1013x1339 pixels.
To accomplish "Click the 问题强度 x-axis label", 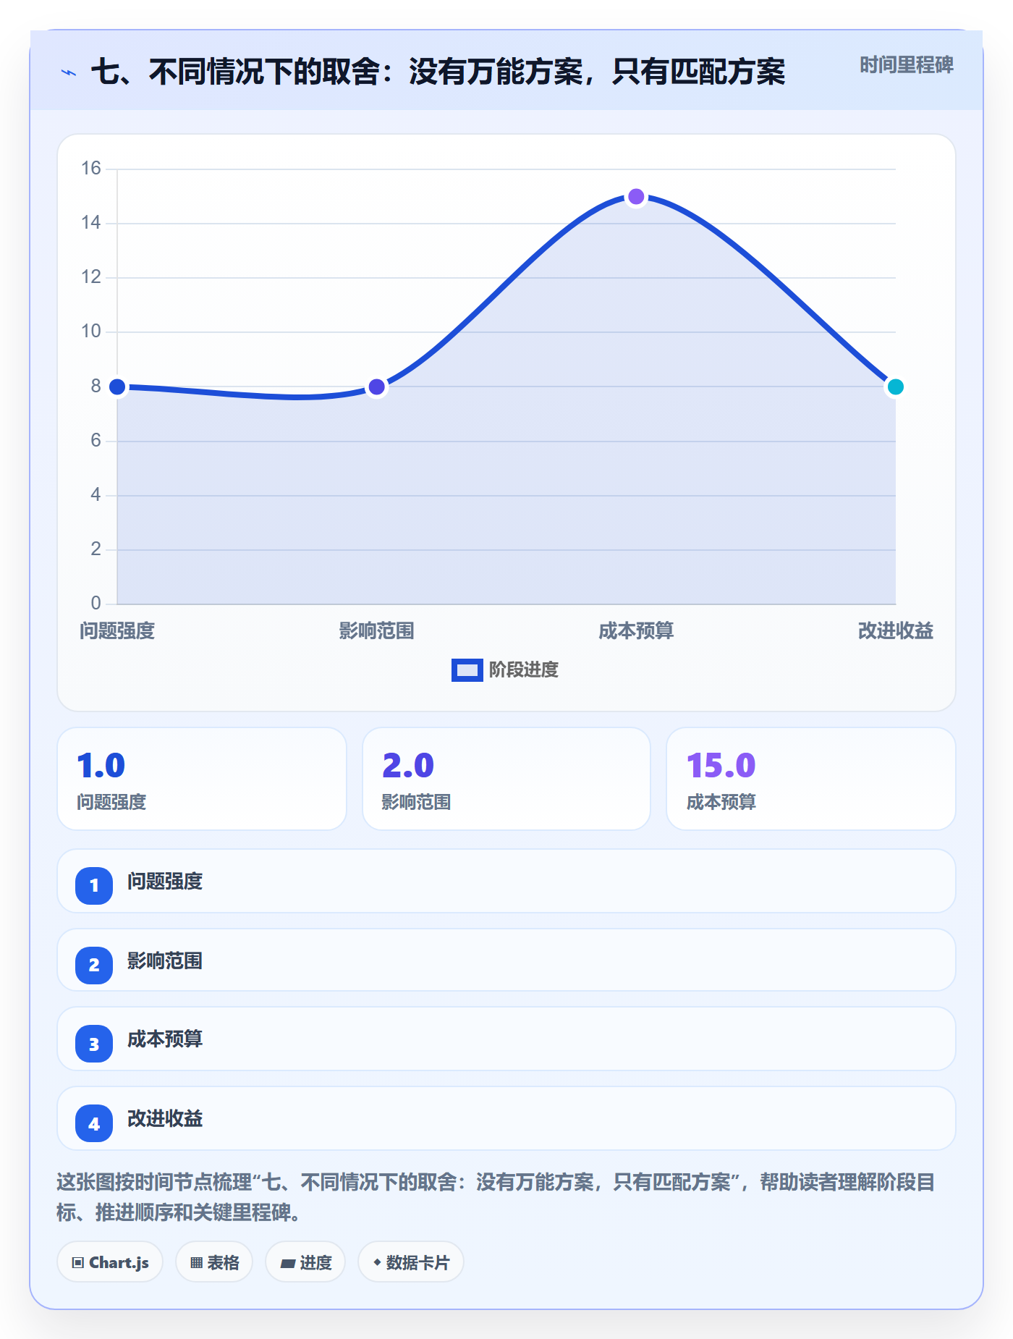I will coord(117,631).
